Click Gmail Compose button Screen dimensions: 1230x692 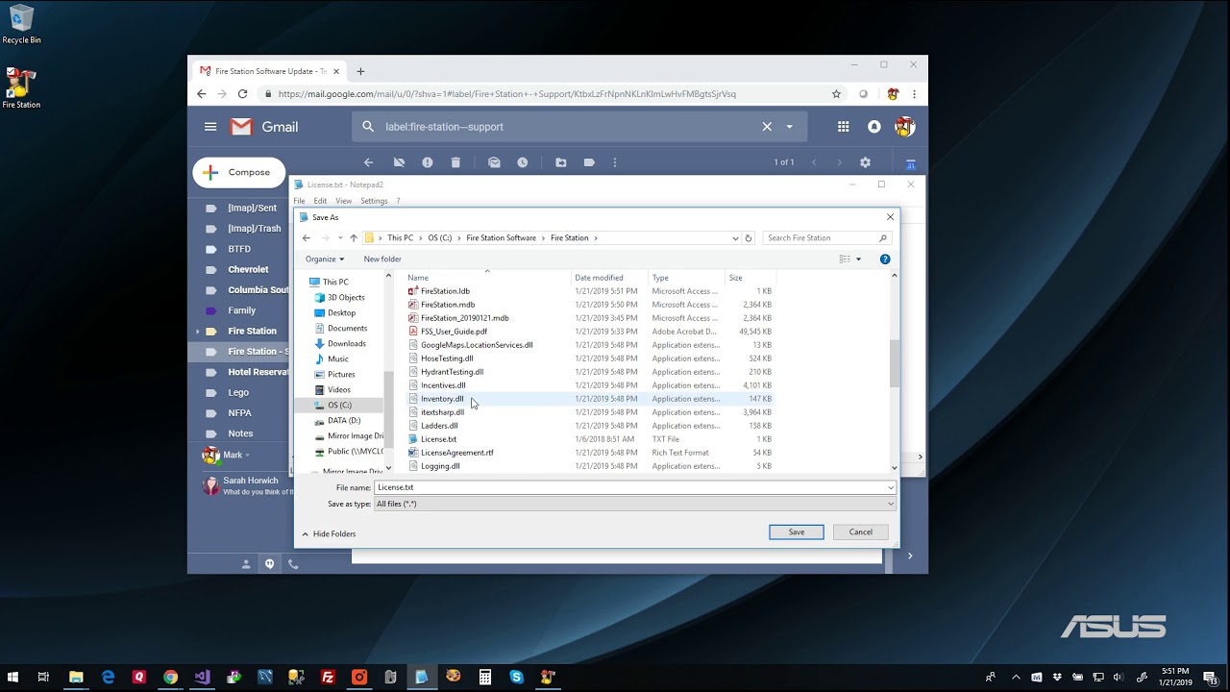click(239, 172)
